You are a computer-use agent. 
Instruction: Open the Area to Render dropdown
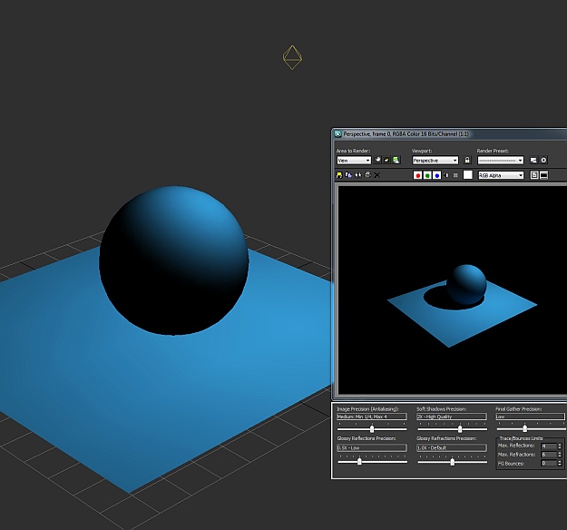[354, 161]
